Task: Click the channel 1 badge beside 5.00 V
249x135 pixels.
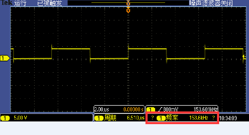Action: point(5,118)
